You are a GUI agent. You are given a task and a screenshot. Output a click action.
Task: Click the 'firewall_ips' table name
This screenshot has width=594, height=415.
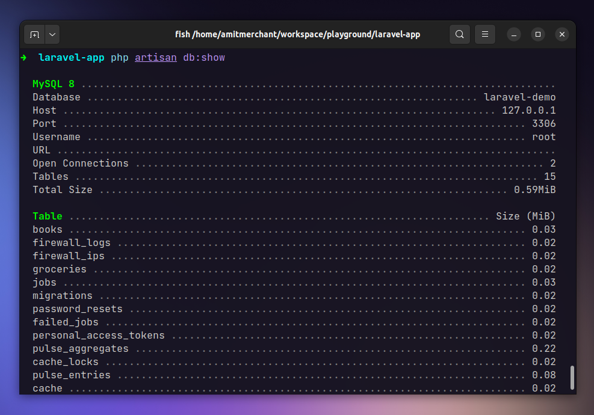coord(68,256)
